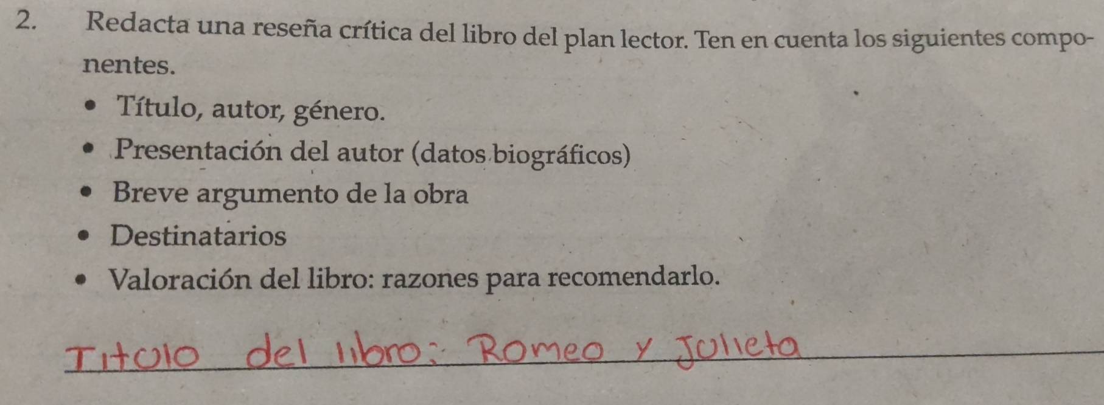The height and width of the screenshot is (405, 1104).
Task: Click the text 'Título, autor, género.'
Action: (251, 109)
